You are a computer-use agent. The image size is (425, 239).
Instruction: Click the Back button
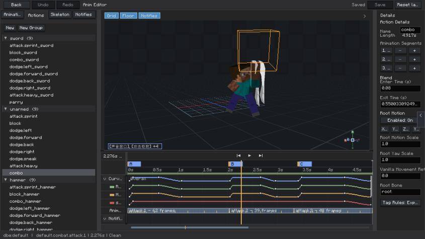16,5
